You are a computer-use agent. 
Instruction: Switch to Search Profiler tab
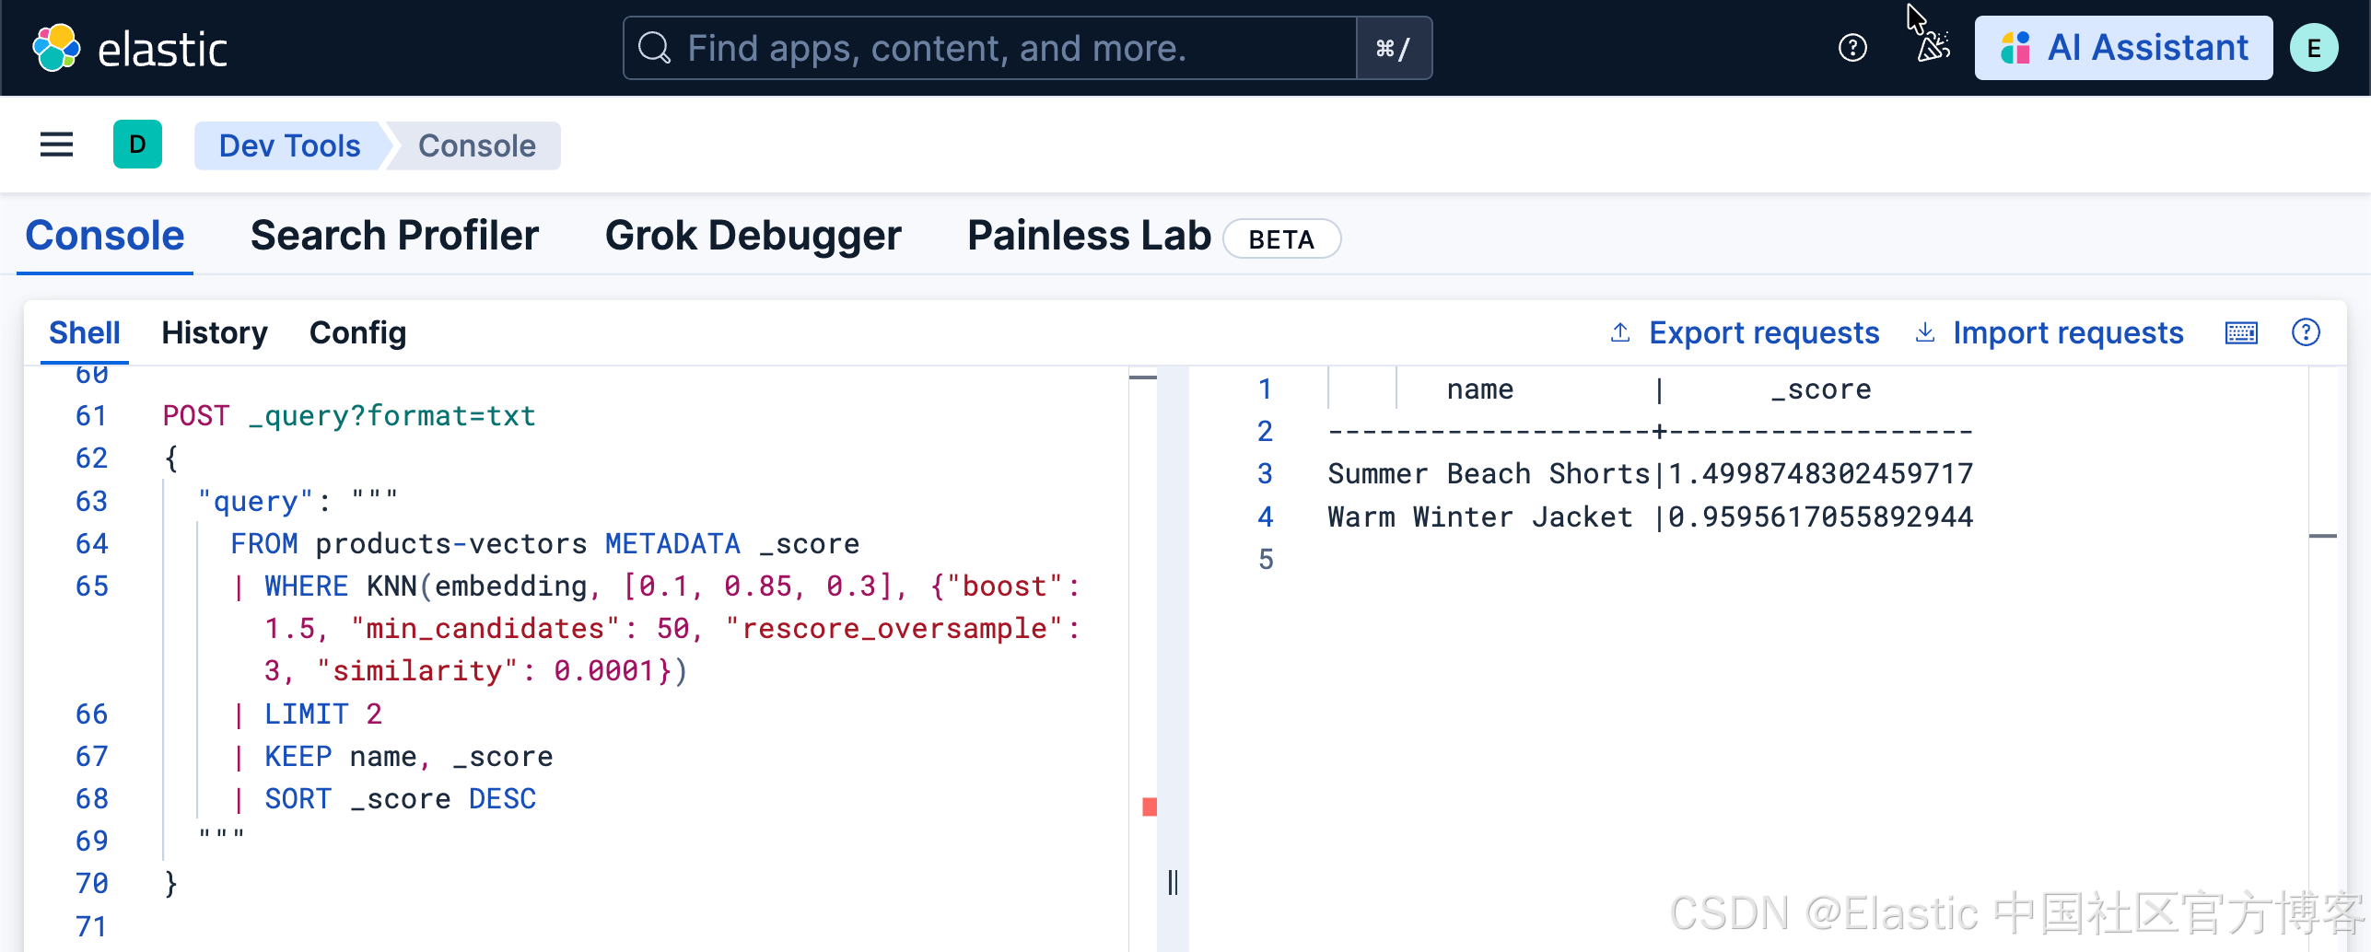coord(394,236)
